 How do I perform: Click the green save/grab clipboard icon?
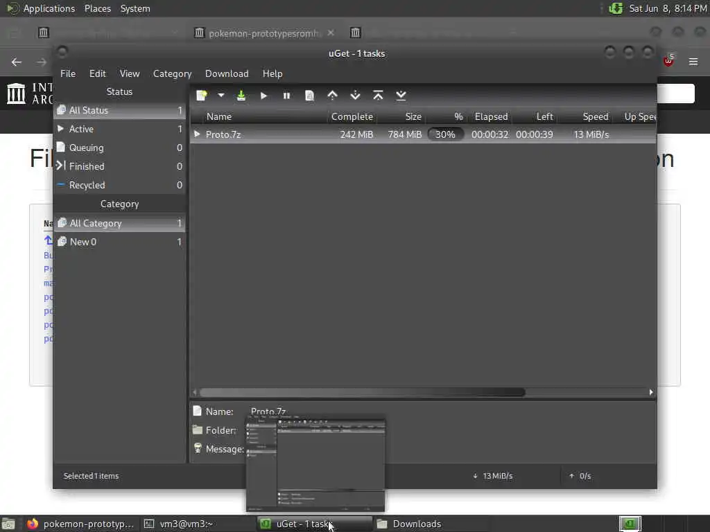(241, 96)
